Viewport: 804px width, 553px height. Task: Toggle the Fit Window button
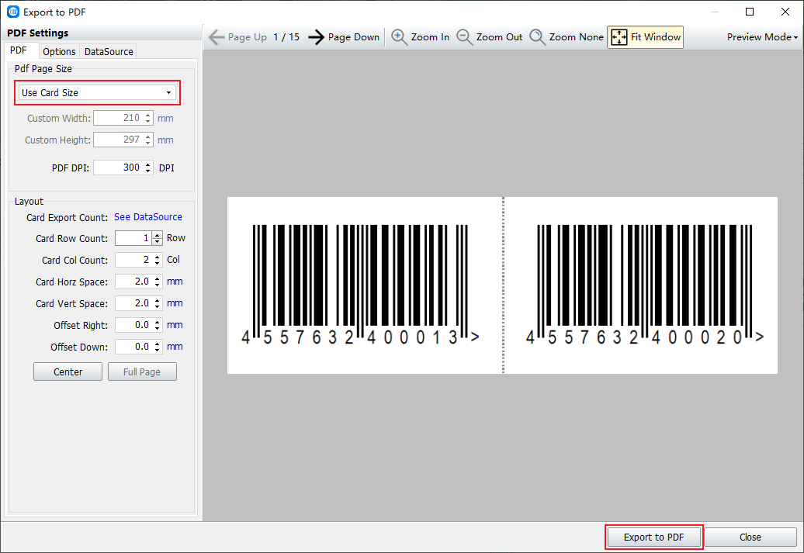[x=645, y=37]
